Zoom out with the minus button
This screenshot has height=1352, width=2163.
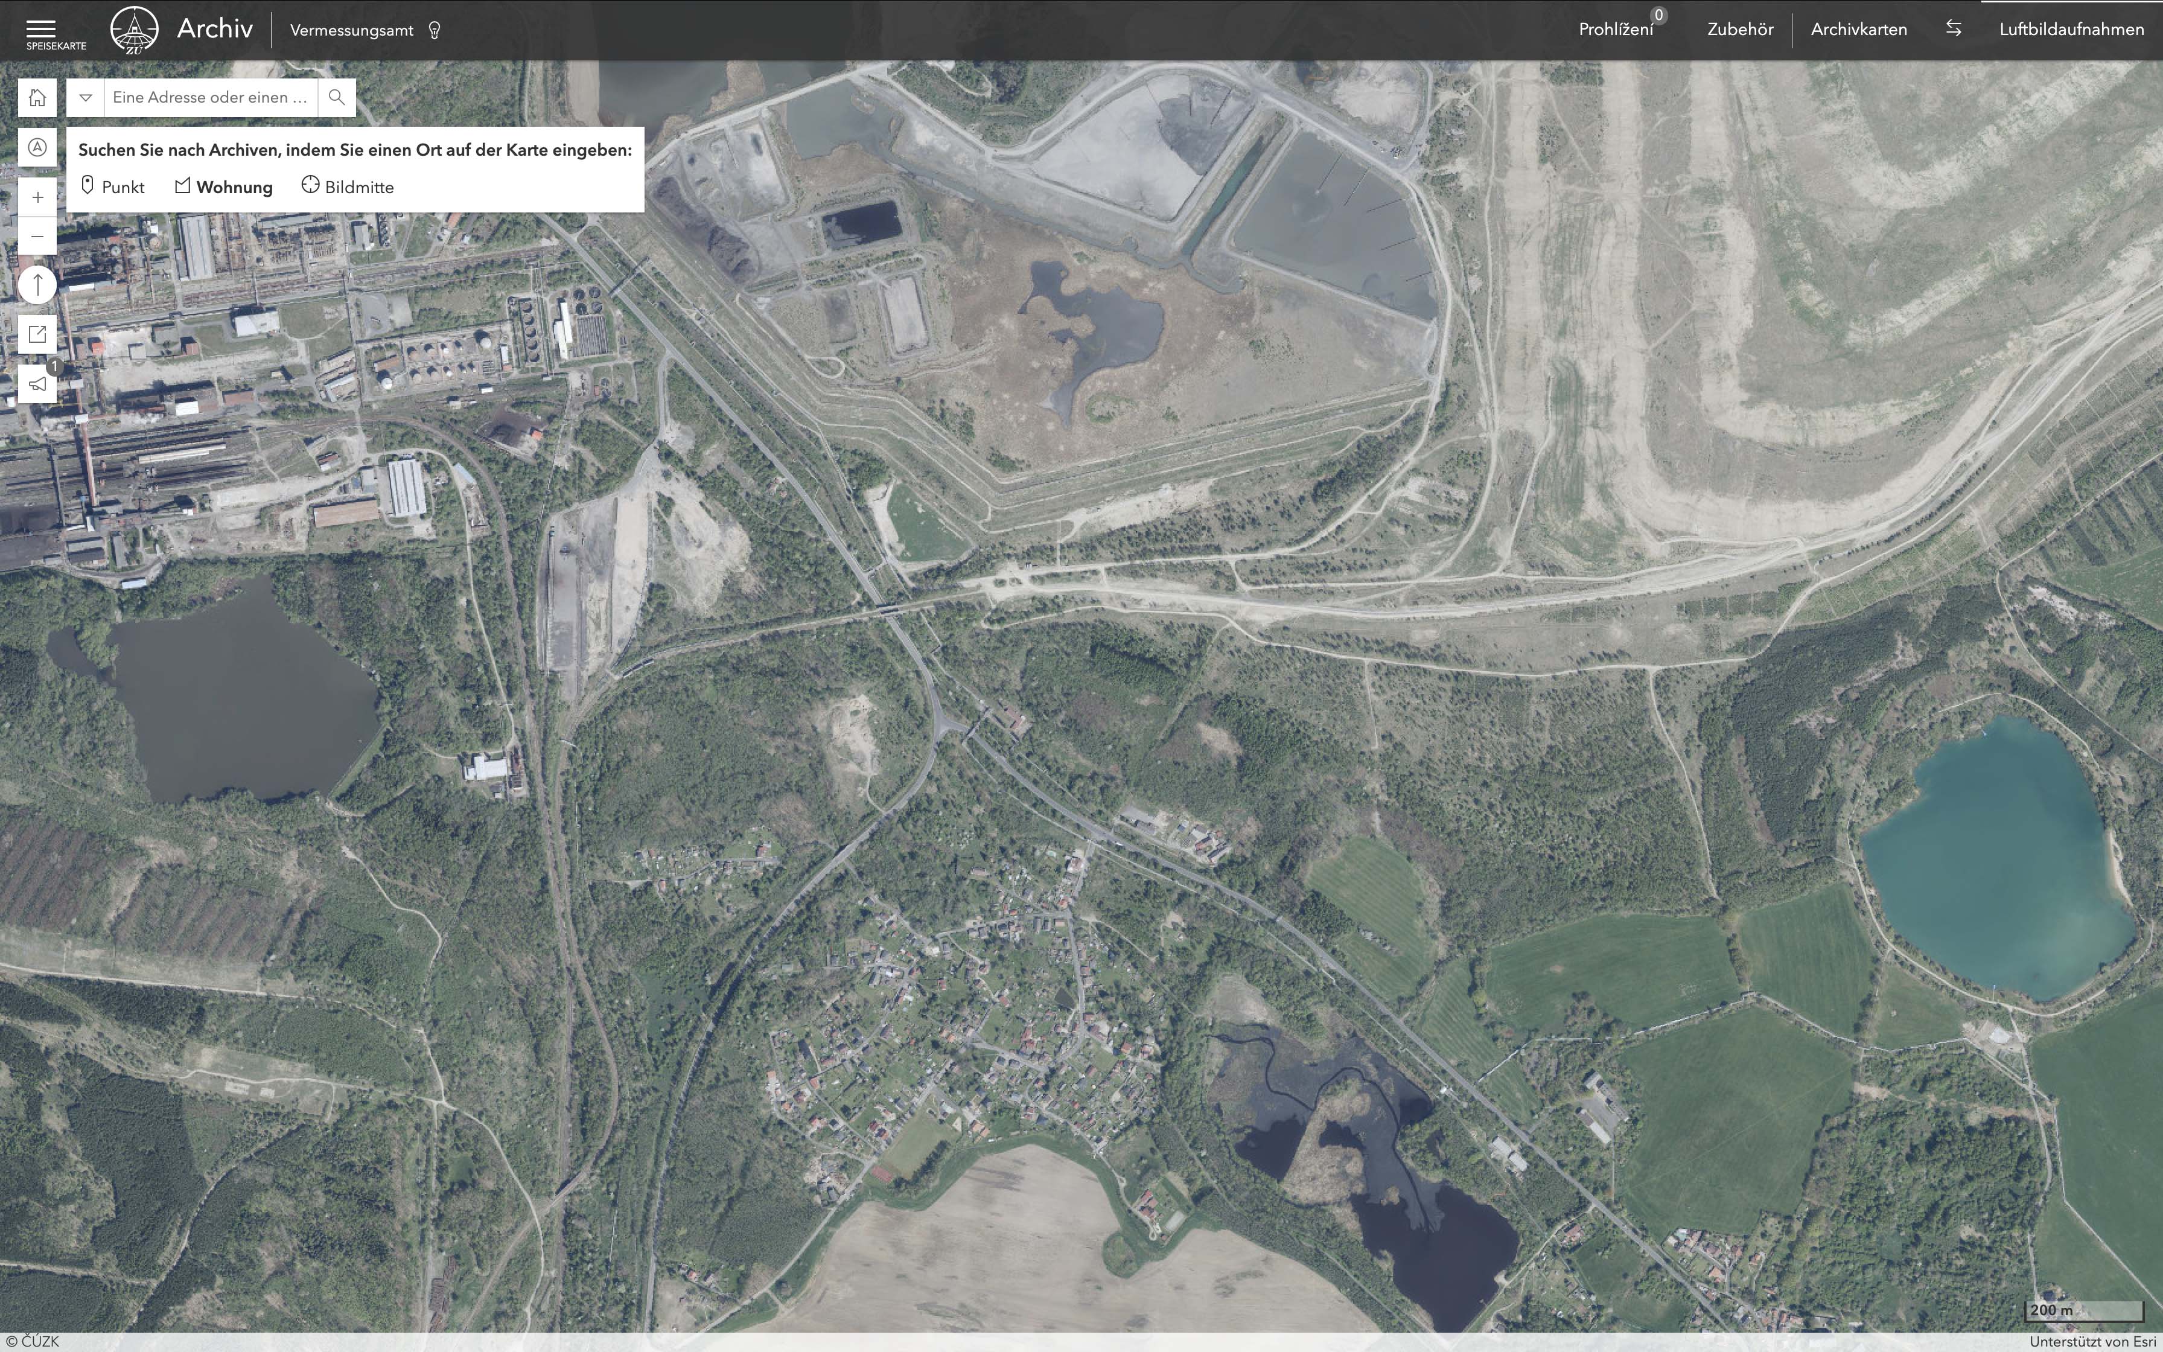pyautogui.click(x=37, y=237)
